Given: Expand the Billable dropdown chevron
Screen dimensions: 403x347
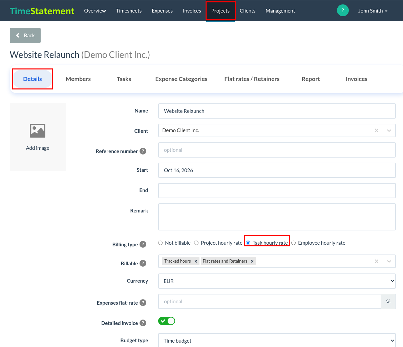Looking at the screenshot, I should 389,261.
